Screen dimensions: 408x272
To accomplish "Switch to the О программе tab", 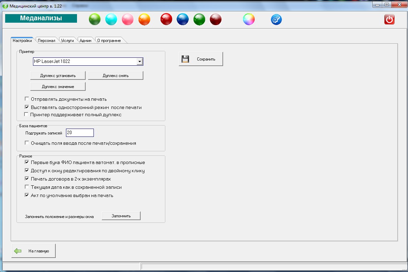I will (109, 40).
